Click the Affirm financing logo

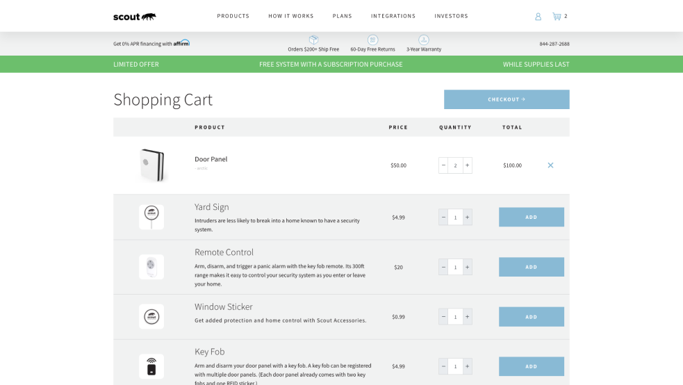[x=181, y=43]
